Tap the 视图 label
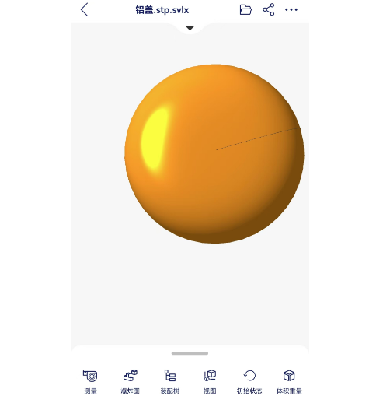Screen dimensions: 390x396 210,391
